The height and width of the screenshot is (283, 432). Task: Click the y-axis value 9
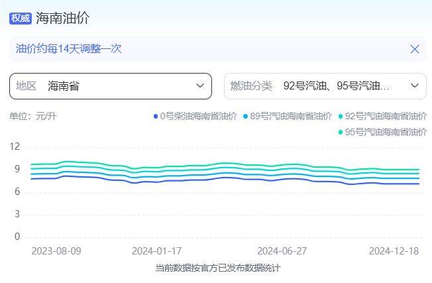17,169
